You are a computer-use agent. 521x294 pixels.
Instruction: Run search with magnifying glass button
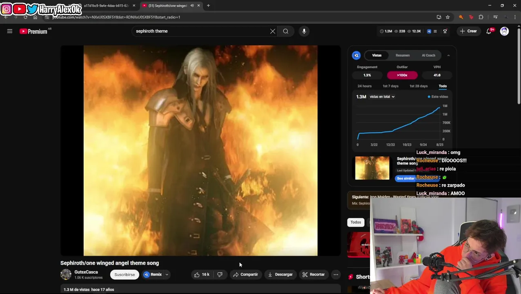(286, 31)
